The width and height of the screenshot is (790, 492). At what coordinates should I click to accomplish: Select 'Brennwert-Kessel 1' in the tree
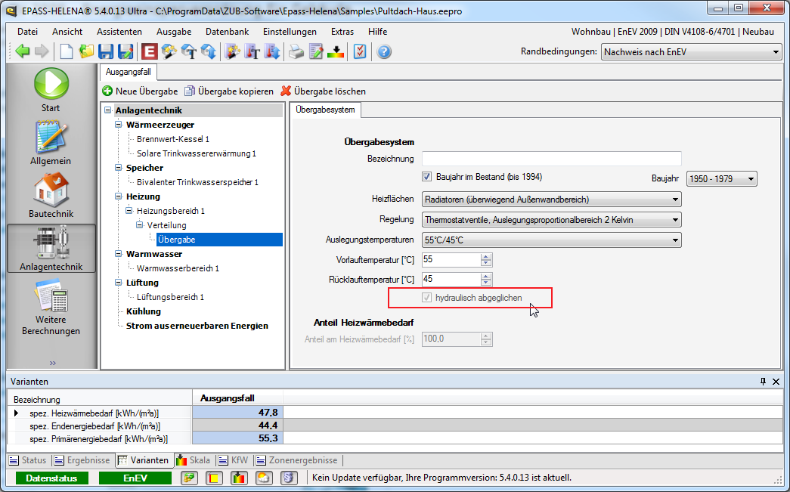[x=173, y=139]
